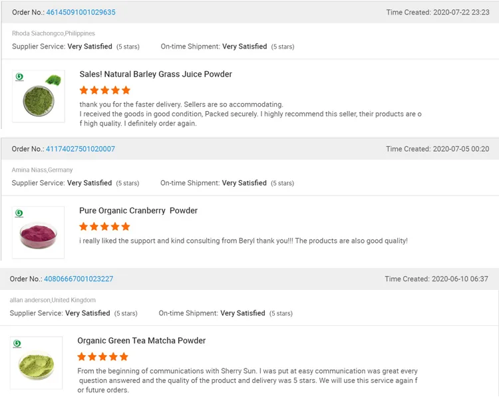Open Pure Organic Cranberry Powder title

click(138, 211)
